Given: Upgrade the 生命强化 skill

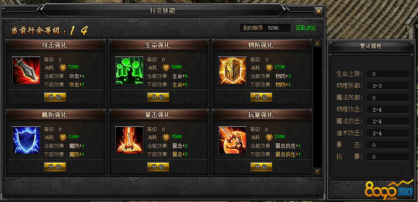Looking at the screenshot, I should click(x=158, y=97).
